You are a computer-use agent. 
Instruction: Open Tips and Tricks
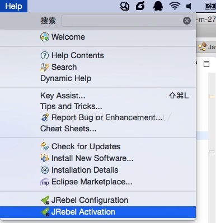[x=98, y=107]
